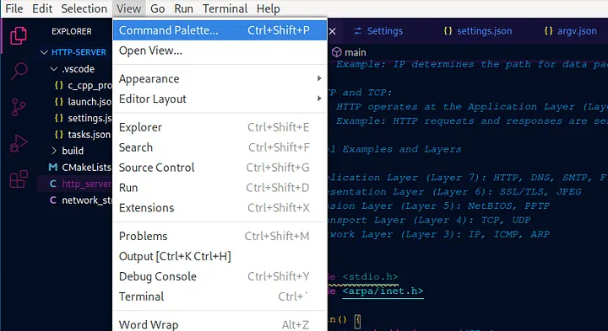Open the Edit menu
Image resolution: width=608 pixels, height=331 pixels.
pos(42,8)
